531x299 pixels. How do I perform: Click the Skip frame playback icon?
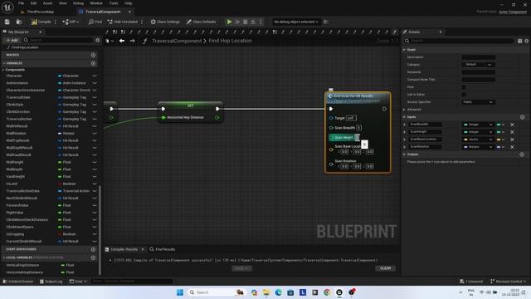238,22
